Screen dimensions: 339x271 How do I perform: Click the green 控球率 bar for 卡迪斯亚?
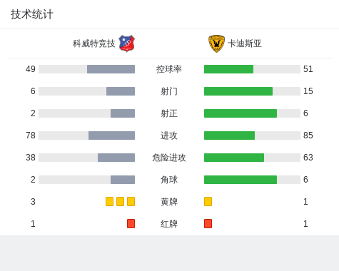[x=228, y=69]
